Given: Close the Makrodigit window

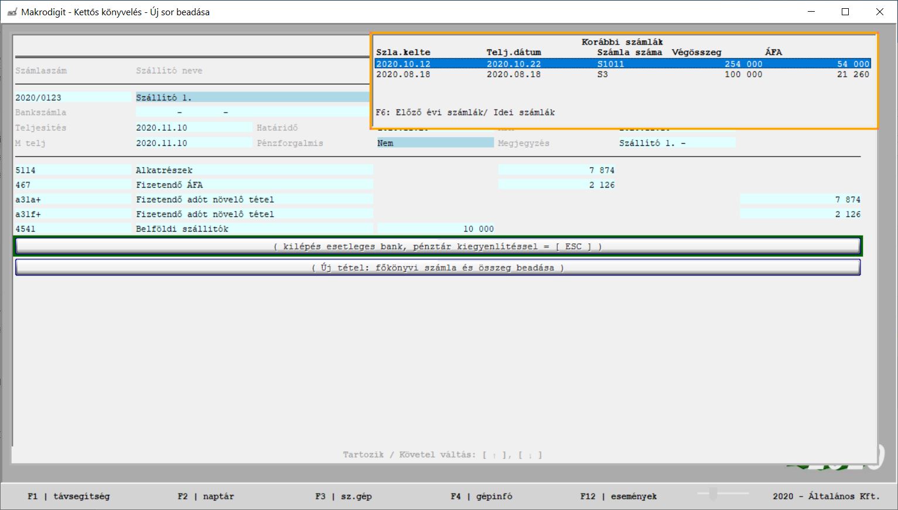Looking at the screenshot, I should pyautogui.click(x=880, y=12).
